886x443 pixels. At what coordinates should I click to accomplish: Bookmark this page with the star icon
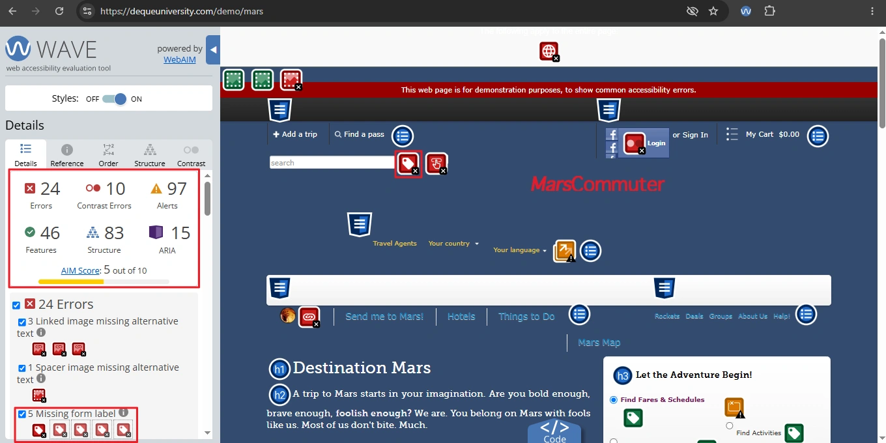point(713,11)
